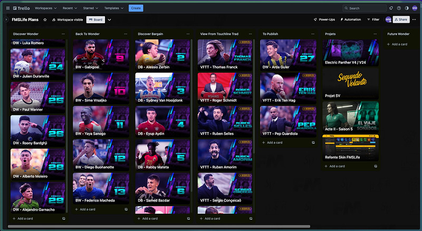Open Templates dropdown
This screenshot has height=231, width=422.
114,8
